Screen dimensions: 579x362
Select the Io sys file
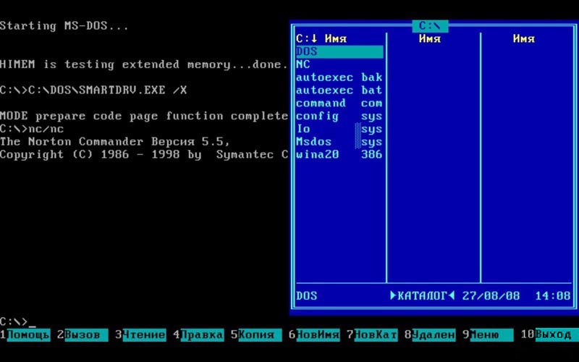pyautogui.click(x=339, y=129)
